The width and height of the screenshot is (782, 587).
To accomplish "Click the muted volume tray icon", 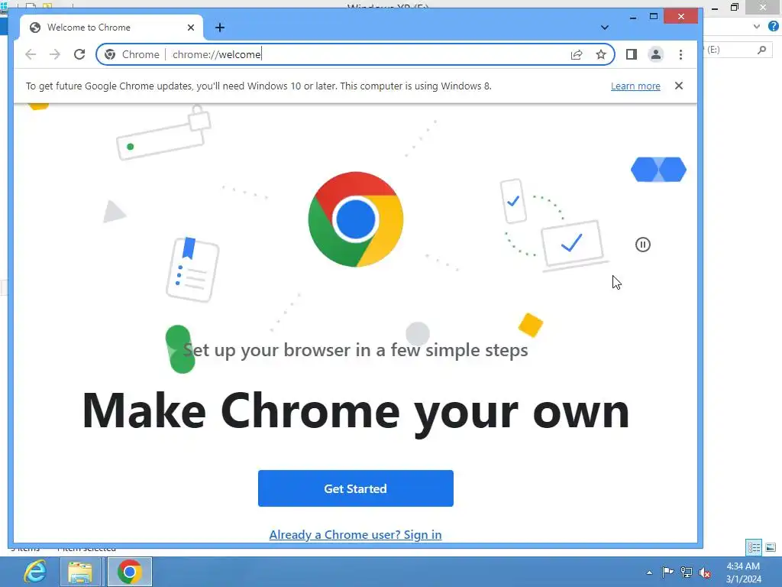I will tap(705, 572).
